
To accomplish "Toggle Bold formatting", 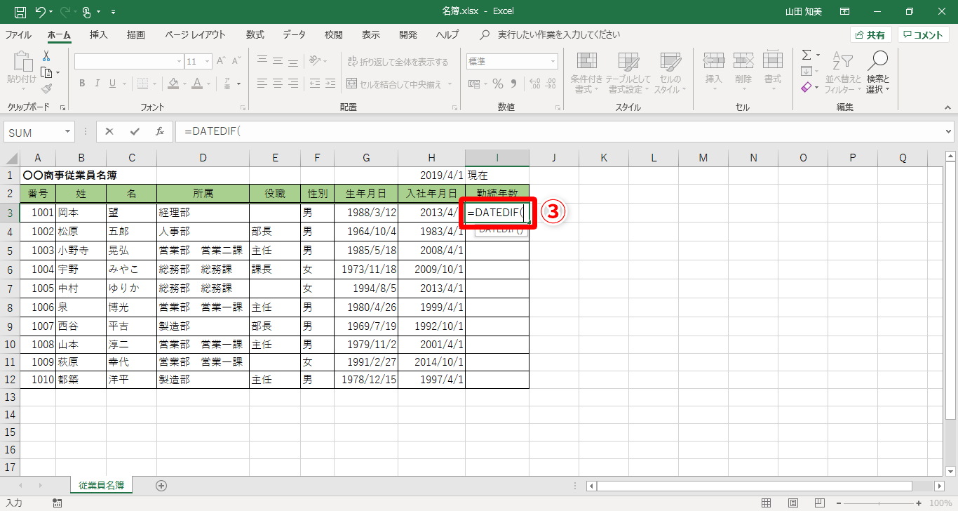I will (81, 84).
